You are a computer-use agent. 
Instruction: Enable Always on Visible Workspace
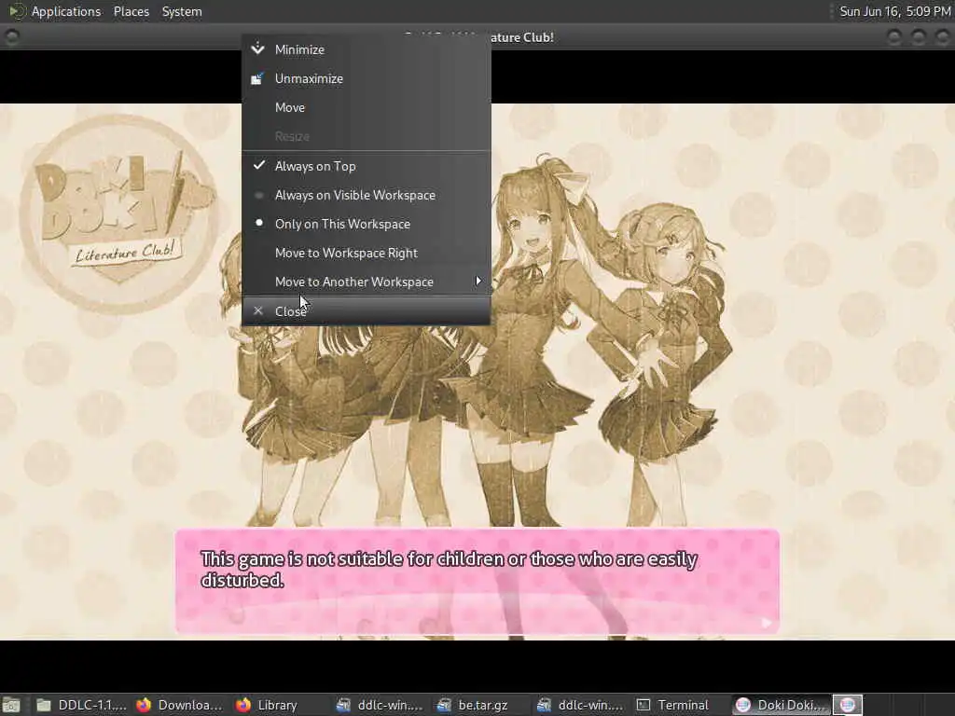coord(366,195)
